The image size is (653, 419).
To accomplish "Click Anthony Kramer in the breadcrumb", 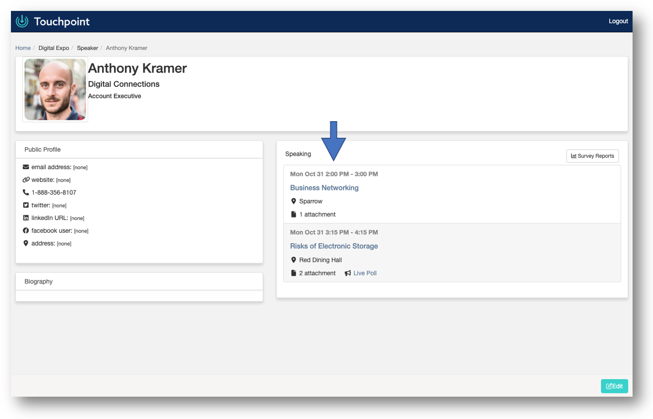I will 126,48.
